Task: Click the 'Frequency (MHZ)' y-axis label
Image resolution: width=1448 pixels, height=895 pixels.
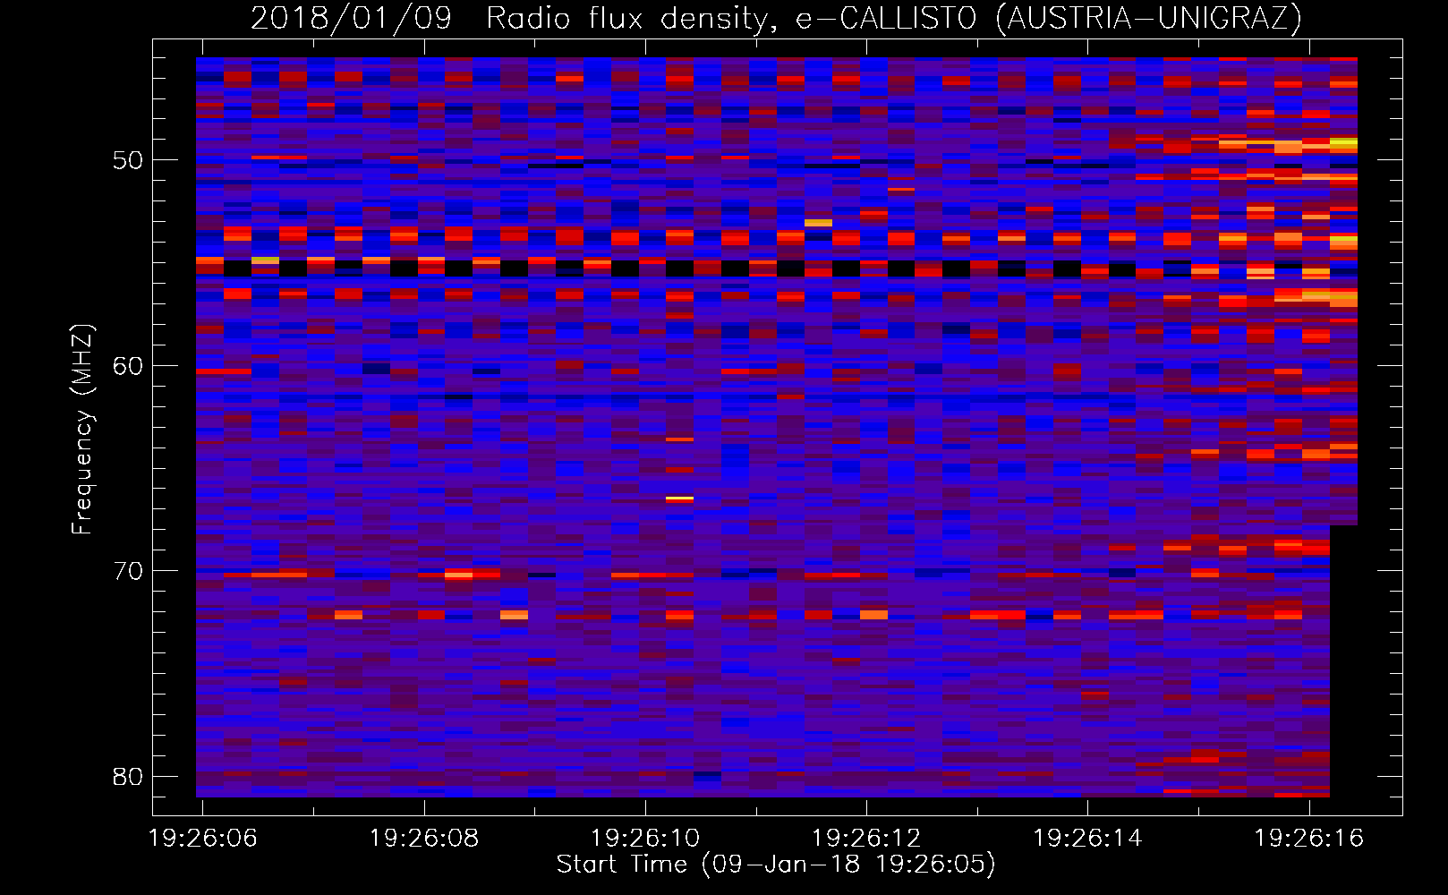Action: pyautogui.click(x=82, y=430)
